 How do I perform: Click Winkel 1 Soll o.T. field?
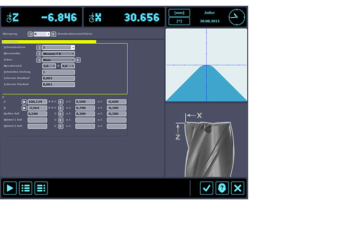point(85,120)
